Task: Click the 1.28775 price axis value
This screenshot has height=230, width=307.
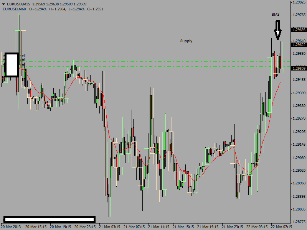Action: 300,222
